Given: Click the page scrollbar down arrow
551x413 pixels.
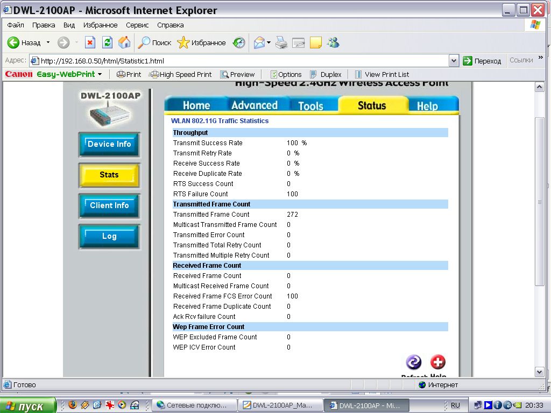Looking at the screenshot, I should [539, 372].
